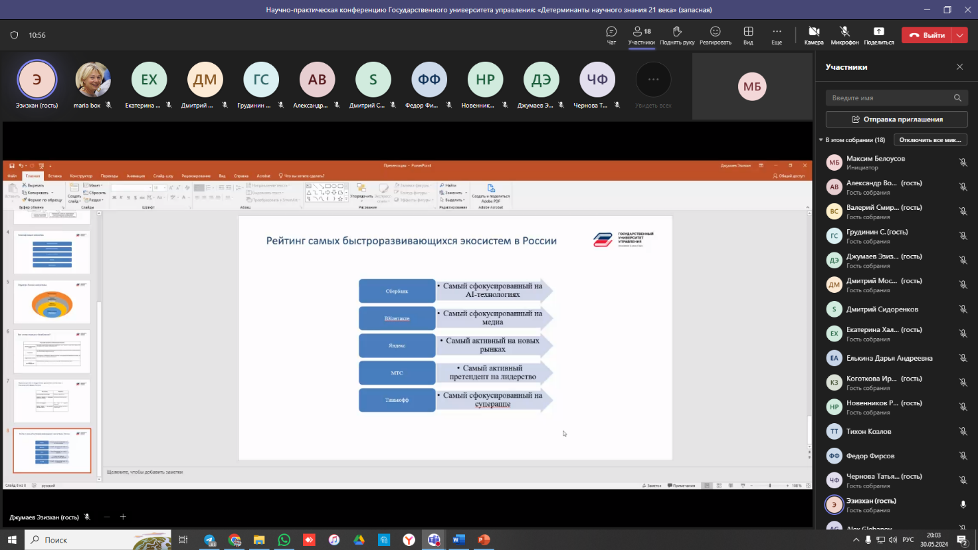The width and height of the screenshot is (978, 550).
Task: Expand the arrow next to Выйти
Action: click(960, 35)
